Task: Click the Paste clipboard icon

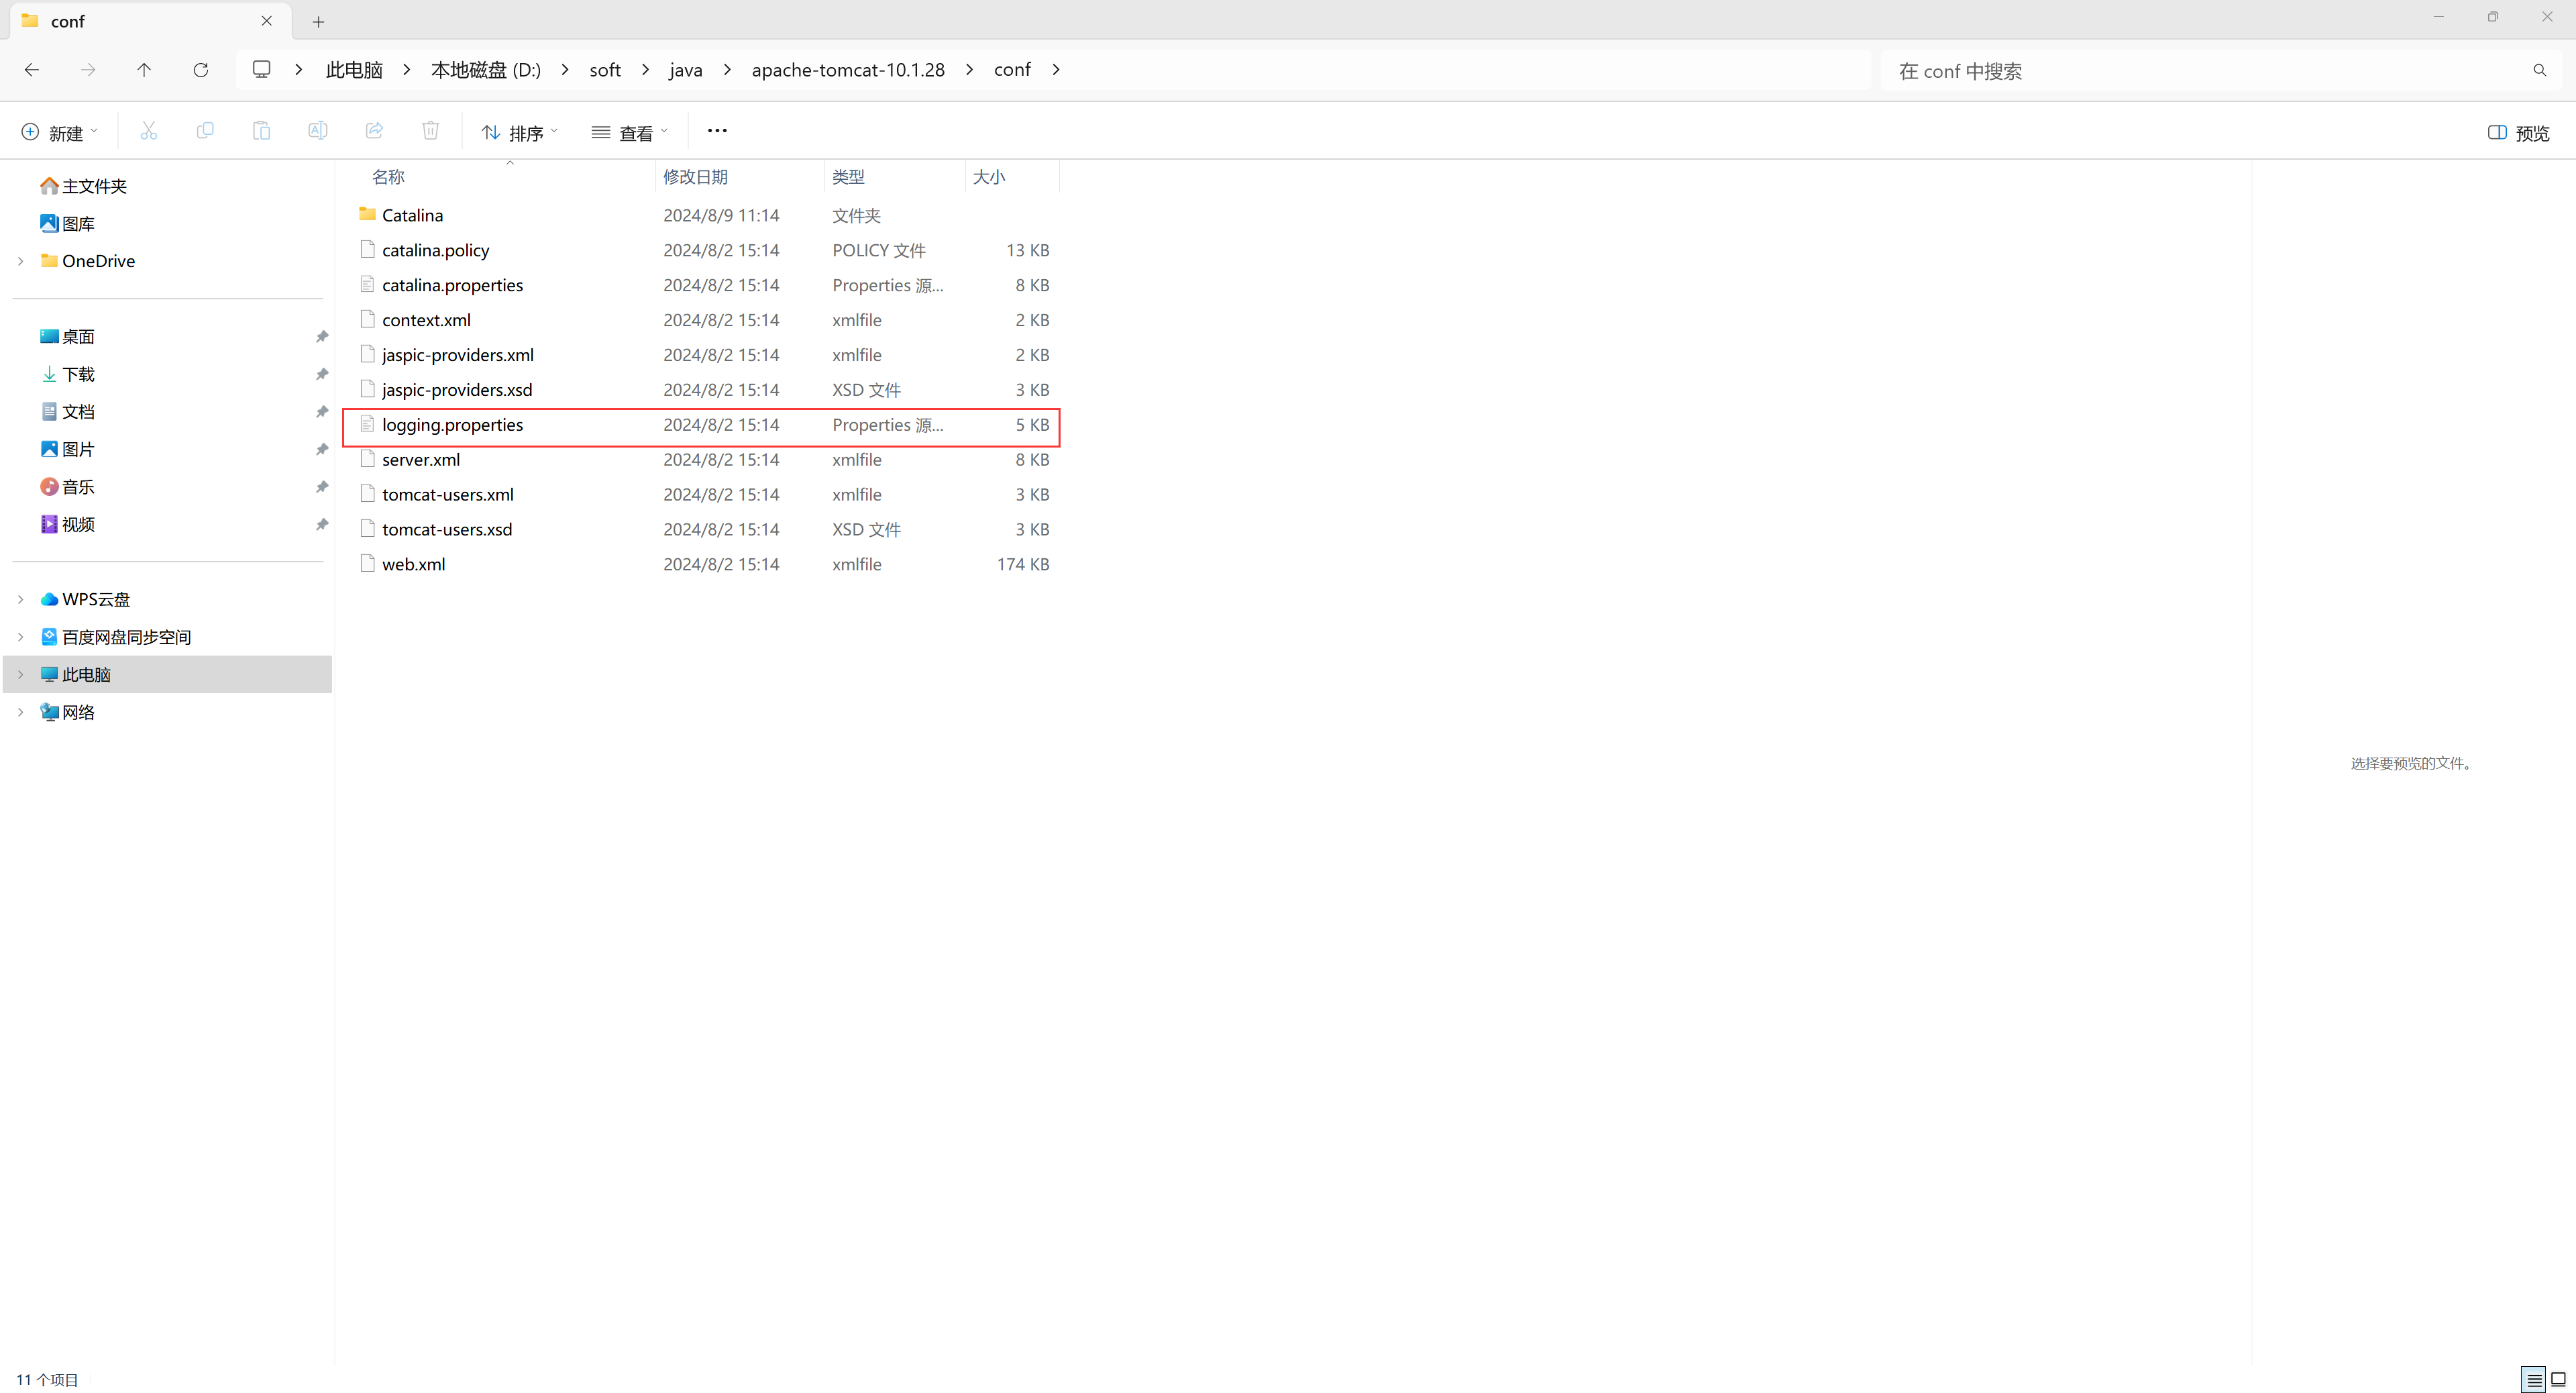Action: [x=261, y=131]
